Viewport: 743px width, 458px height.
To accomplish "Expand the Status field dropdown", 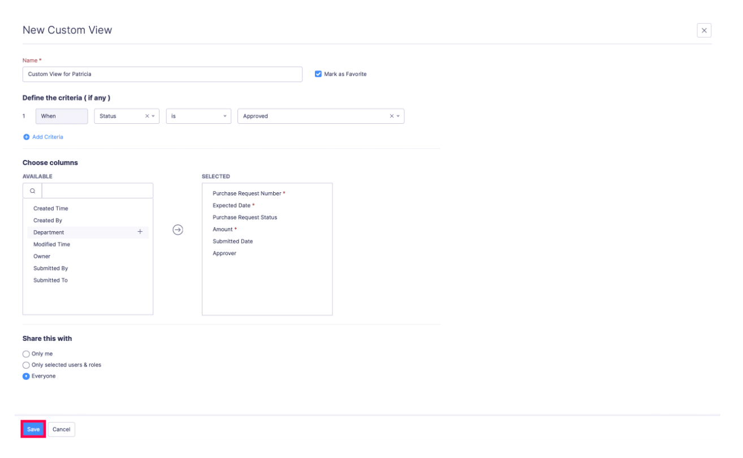I will pyautogui.click(x=154, y=116).
